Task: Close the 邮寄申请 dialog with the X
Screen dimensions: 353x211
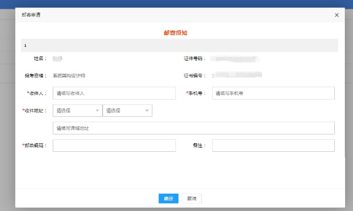Action: click(x=337, y=15)
